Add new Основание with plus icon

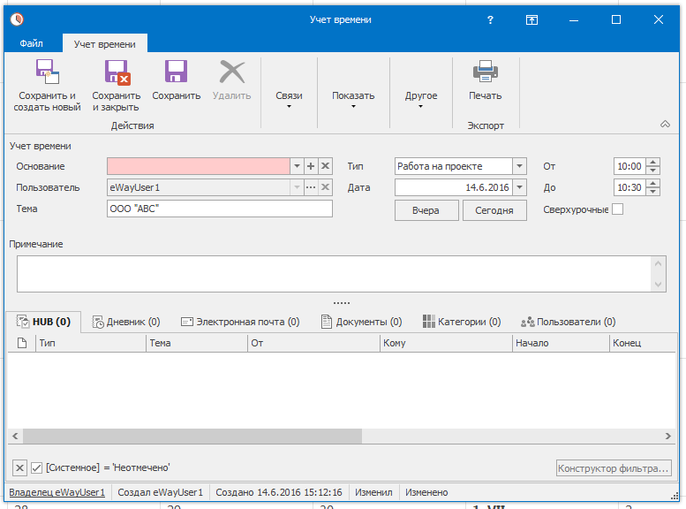(311, 166)
